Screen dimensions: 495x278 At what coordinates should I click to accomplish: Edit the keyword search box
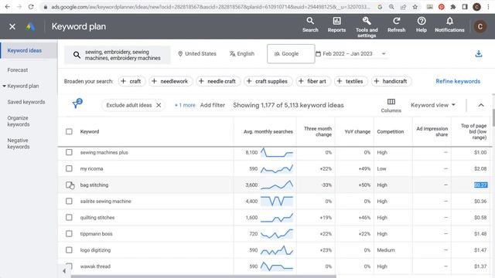pyautogui.click(x=117, y=55)
